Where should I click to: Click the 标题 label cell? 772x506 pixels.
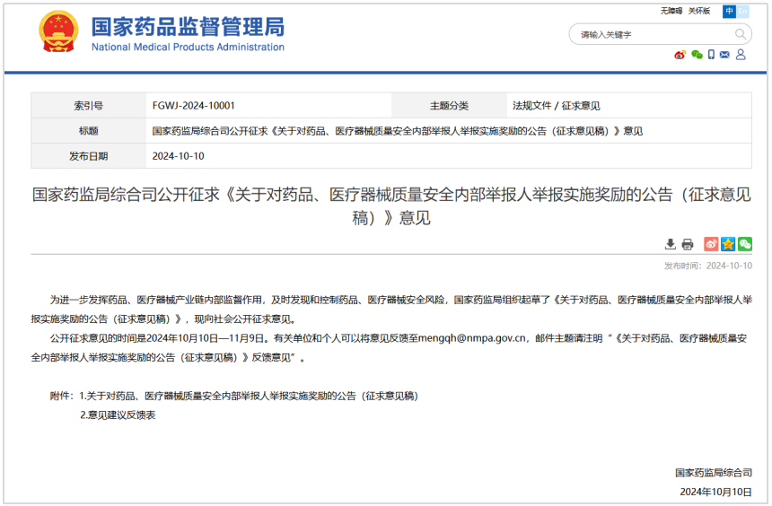(89, 131)
